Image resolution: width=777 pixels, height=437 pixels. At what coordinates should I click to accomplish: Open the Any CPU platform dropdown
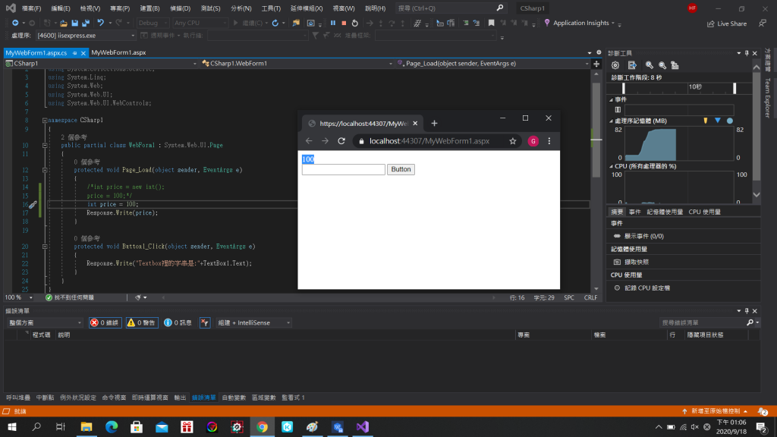pos(200,23)
